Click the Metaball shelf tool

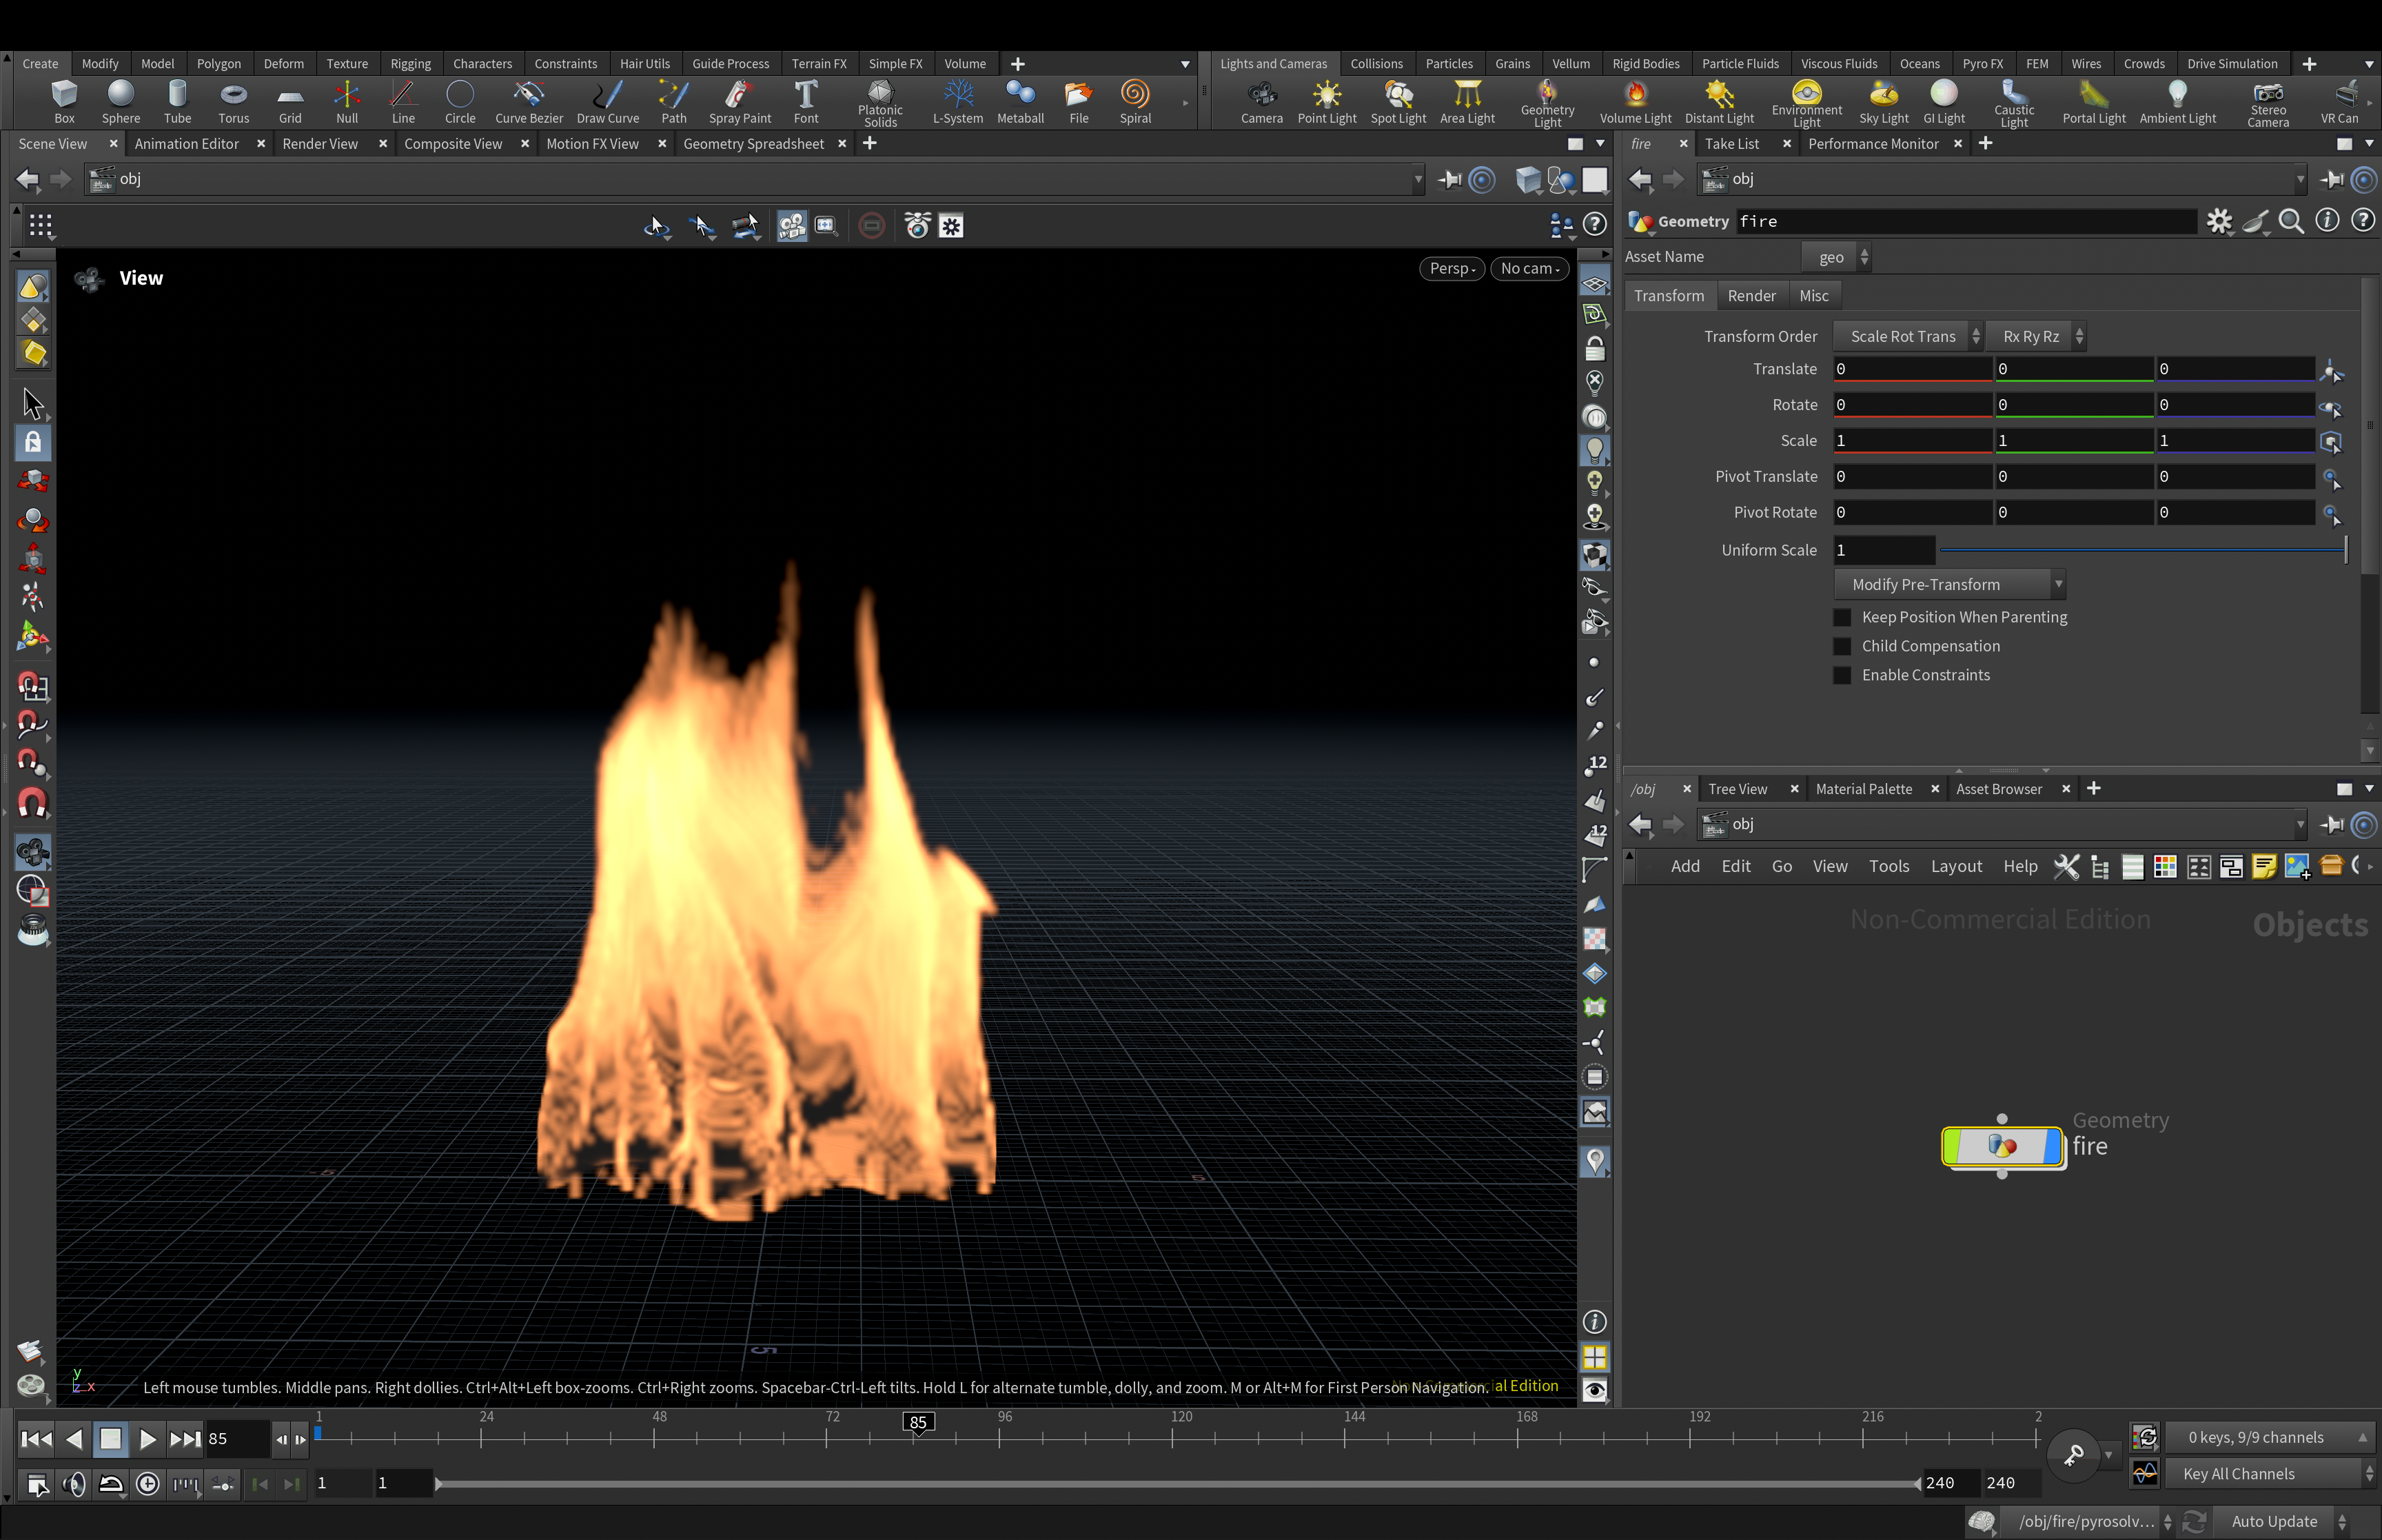click(x=1019, y=101)
